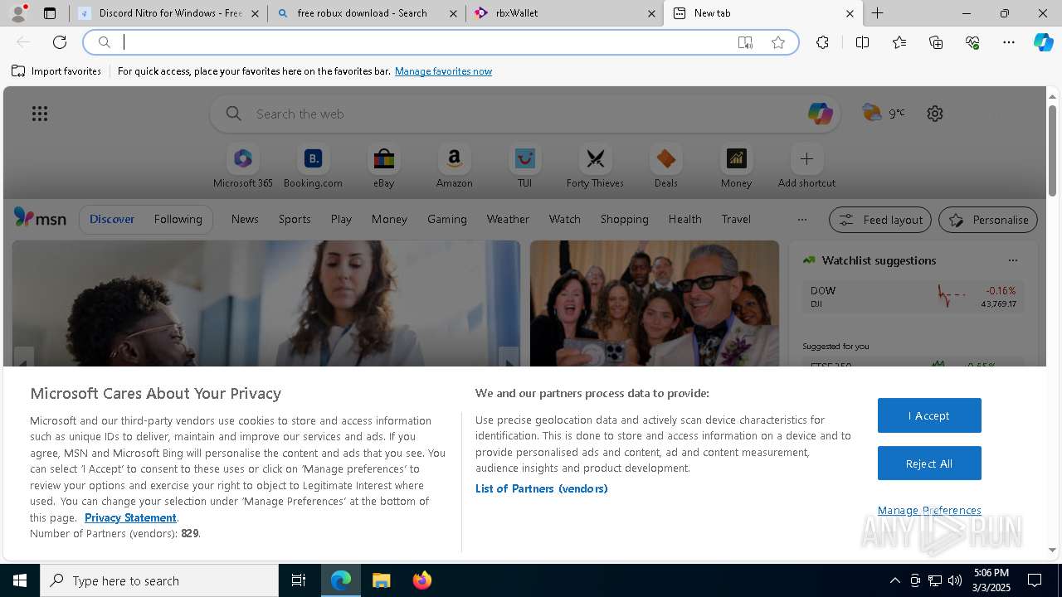Open Task View on taskbar
Screen dimensions: 1062x597
click(x=299, y=580)
